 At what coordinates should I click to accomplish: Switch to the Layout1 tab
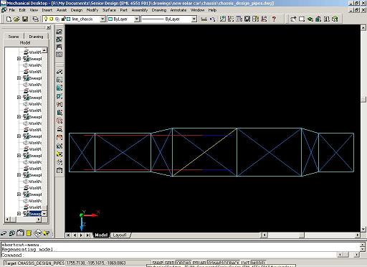(120, 235)
